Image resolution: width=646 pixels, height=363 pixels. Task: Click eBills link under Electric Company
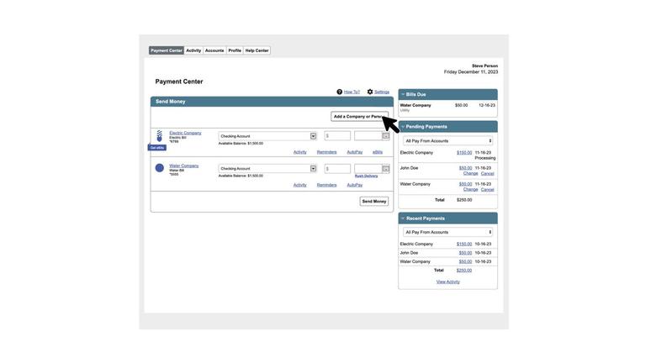point(378,152)
